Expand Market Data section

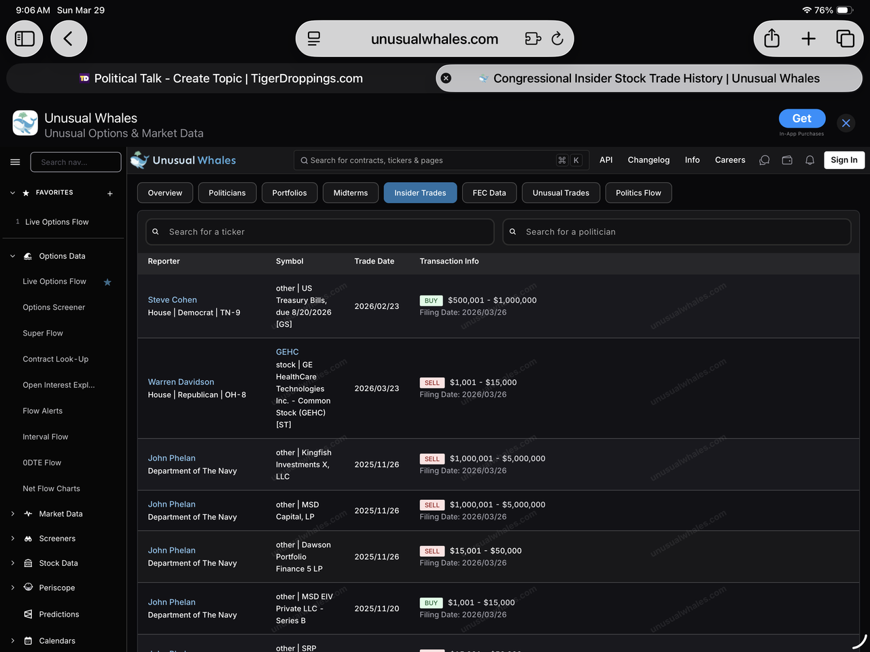click(x=12, y=514)
